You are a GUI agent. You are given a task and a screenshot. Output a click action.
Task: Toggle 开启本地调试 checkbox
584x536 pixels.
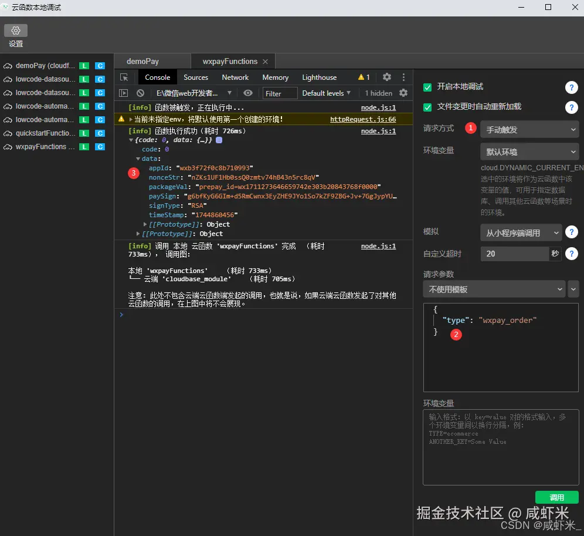pyautogui.click(x=427, y=87)
